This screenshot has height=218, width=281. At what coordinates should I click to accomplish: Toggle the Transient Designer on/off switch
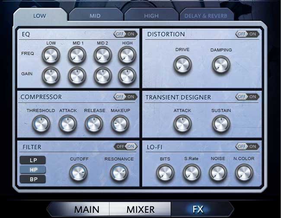point(247,97)
